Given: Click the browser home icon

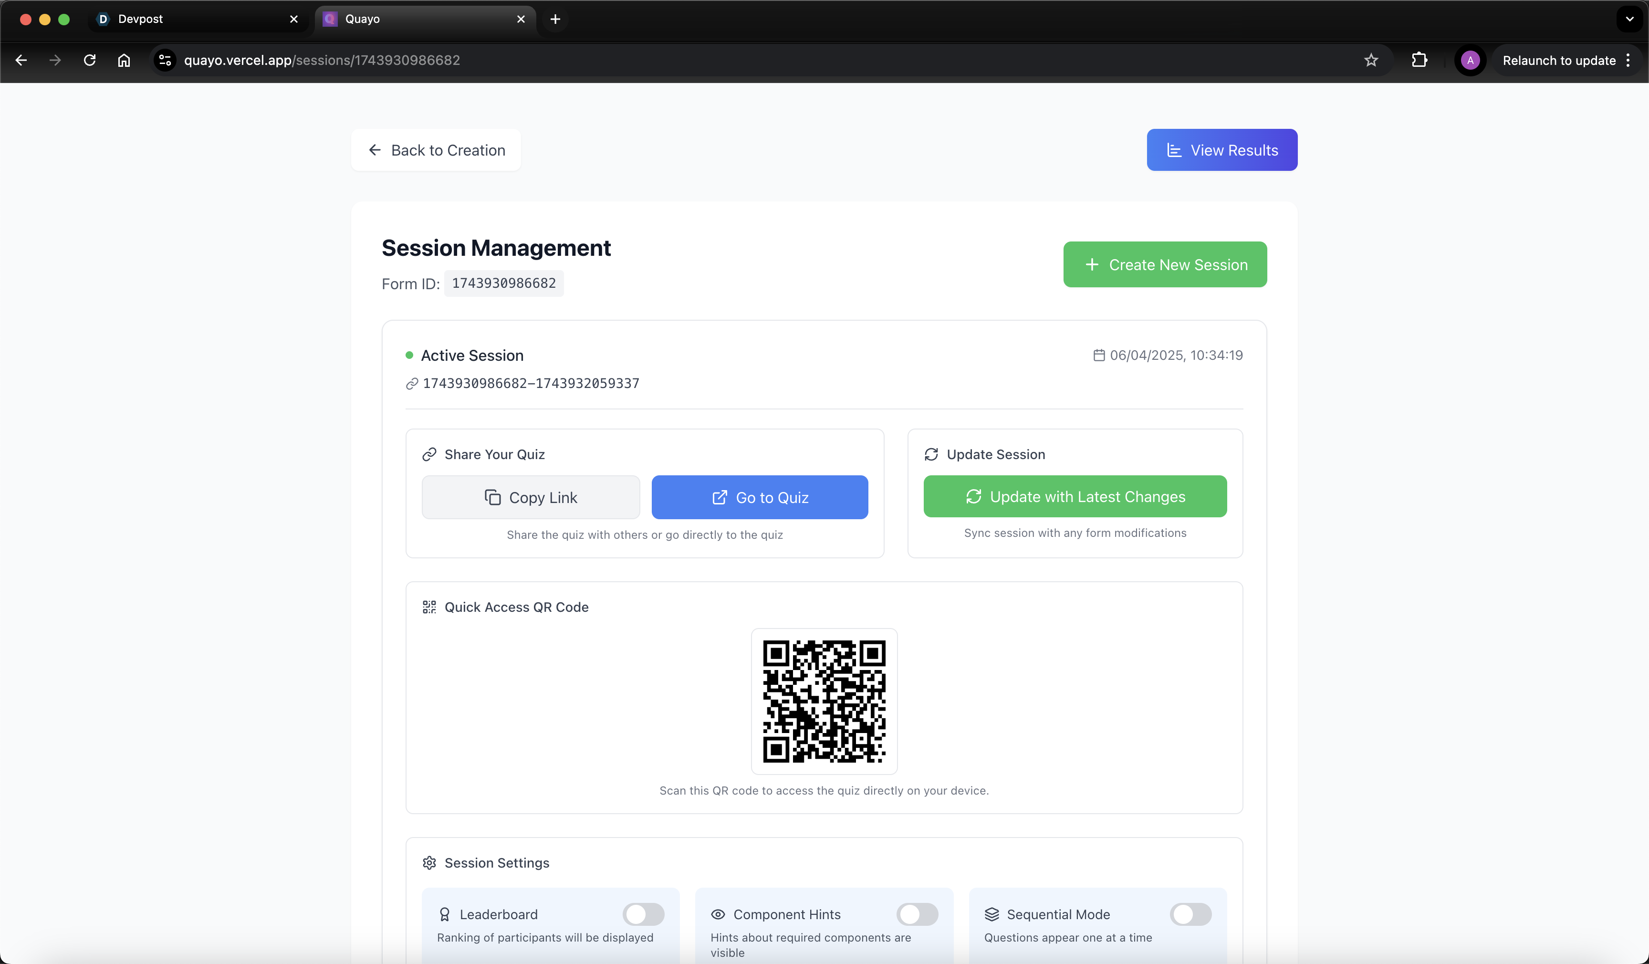Looking at the screenshot, I should click(x=124, y=60).
